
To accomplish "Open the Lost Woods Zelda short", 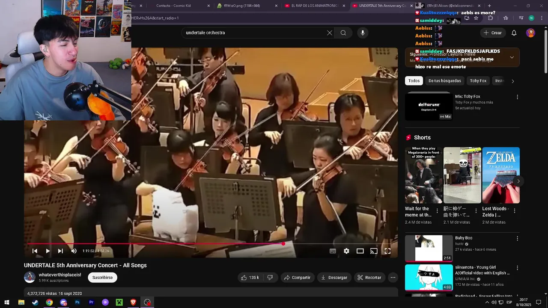I will (x=501, y=175).
